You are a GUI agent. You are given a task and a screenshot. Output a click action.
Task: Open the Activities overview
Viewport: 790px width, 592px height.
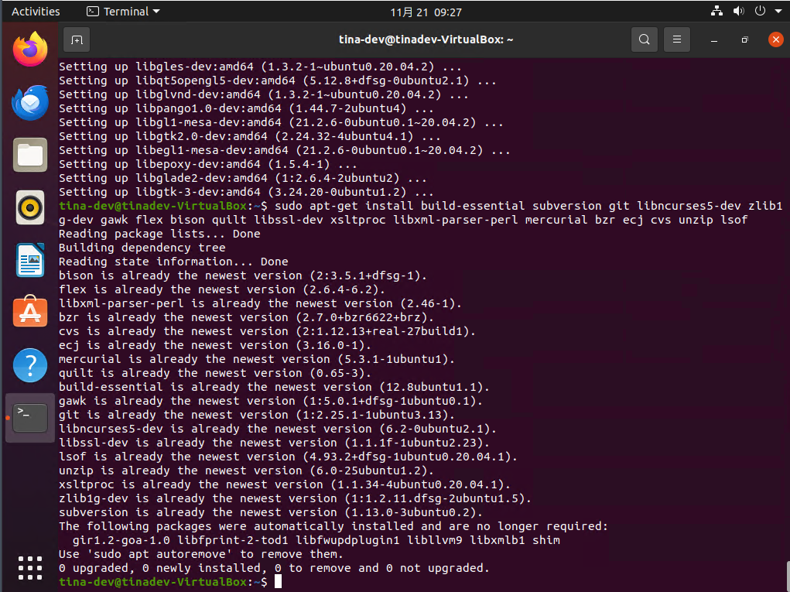coord(36,12)
